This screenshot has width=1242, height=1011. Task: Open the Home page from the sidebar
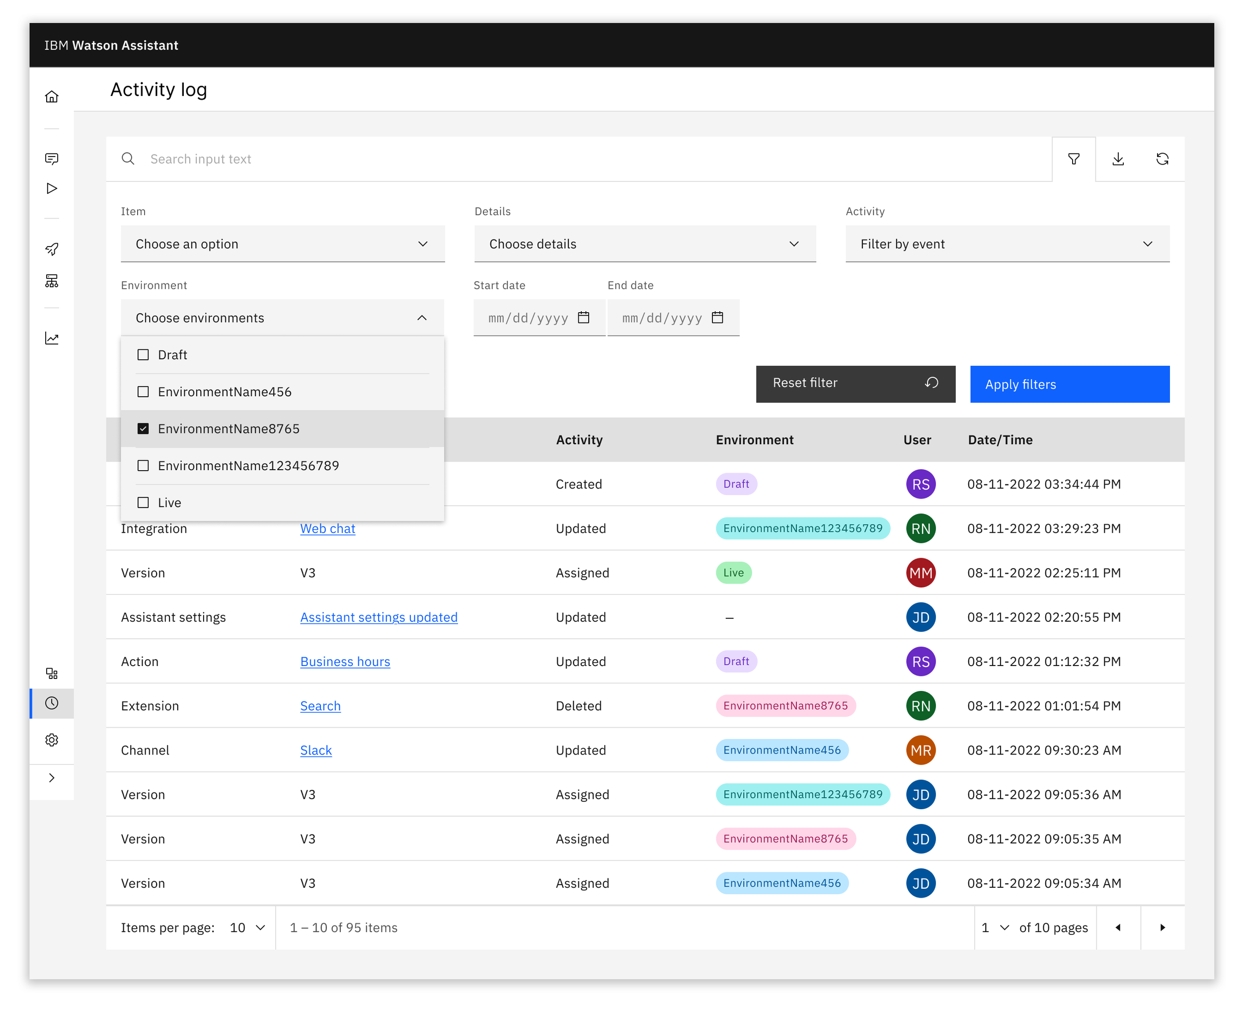(x=52, y=96)
